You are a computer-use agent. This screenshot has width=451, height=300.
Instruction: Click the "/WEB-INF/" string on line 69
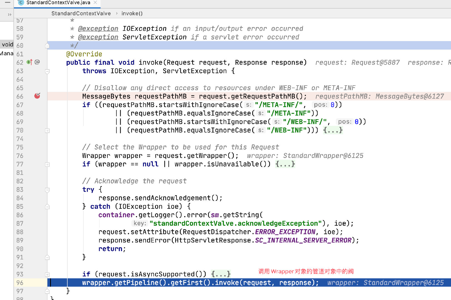(305, 122)
